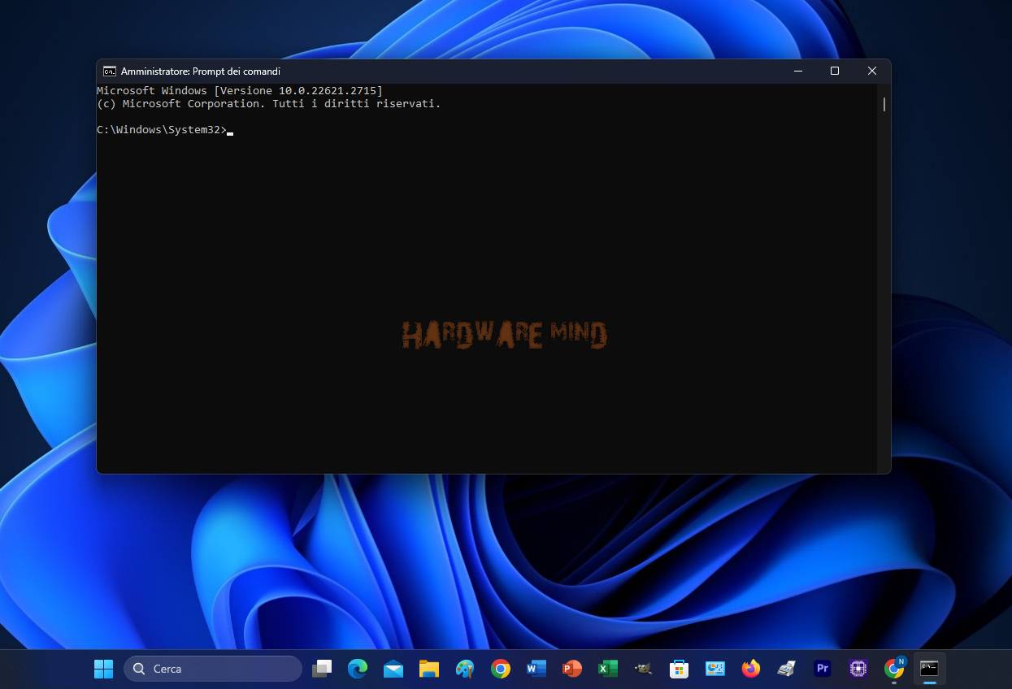Launch Microsoft Word from the taskbar

coord(536,669)
